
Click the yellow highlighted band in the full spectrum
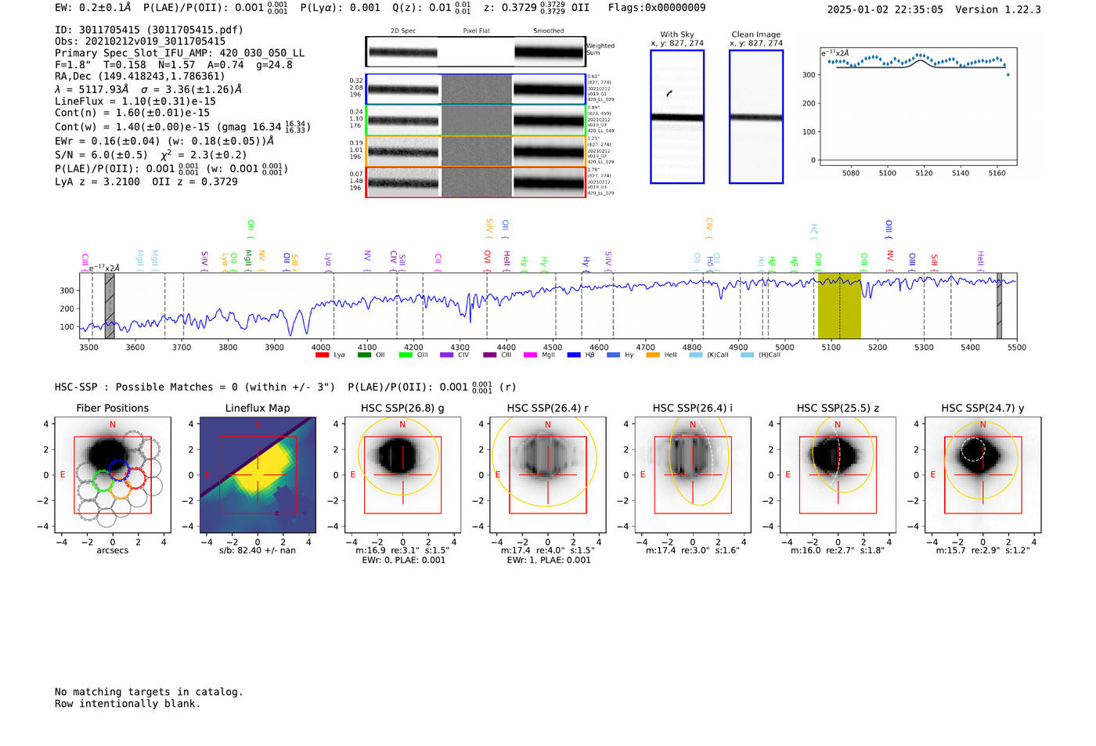(839, 306)
